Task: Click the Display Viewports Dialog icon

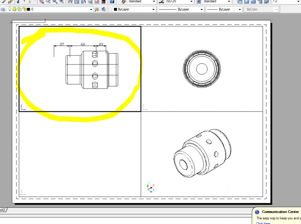Action: 240,2
